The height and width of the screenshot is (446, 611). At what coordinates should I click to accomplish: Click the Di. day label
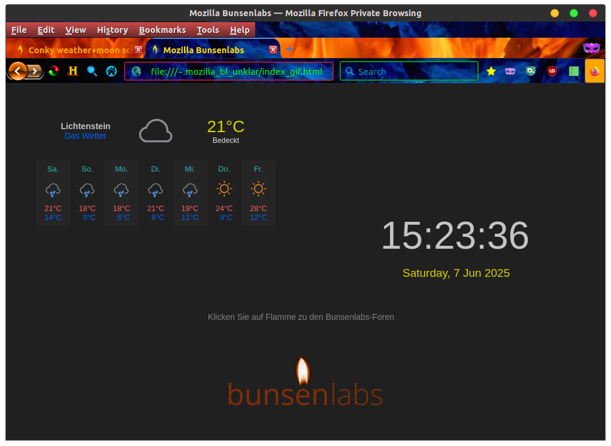[156, 169]
